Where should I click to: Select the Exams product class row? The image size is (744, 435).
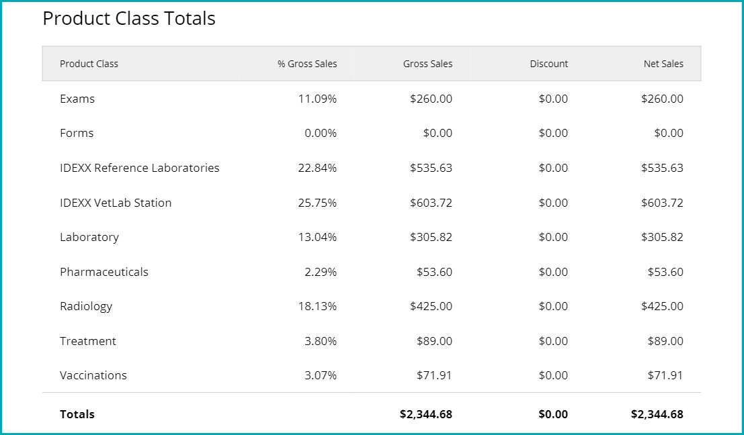pos(77,99)
